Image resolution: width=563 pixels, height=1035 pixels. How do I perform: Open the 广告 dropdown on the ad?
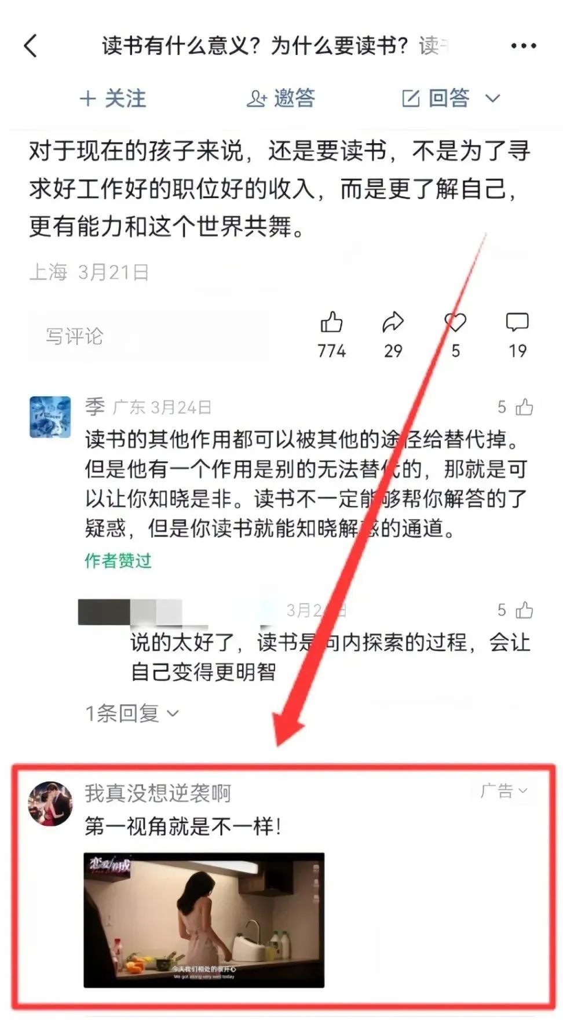click(504, 790)
